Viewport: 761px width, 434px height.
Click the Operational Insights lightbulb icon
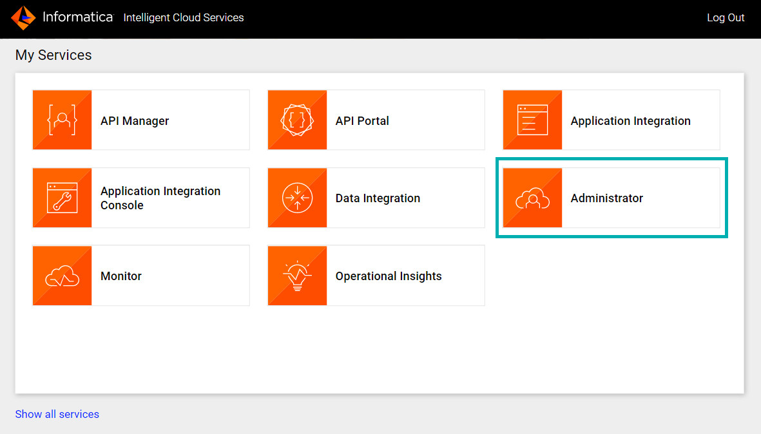(297, 276)
